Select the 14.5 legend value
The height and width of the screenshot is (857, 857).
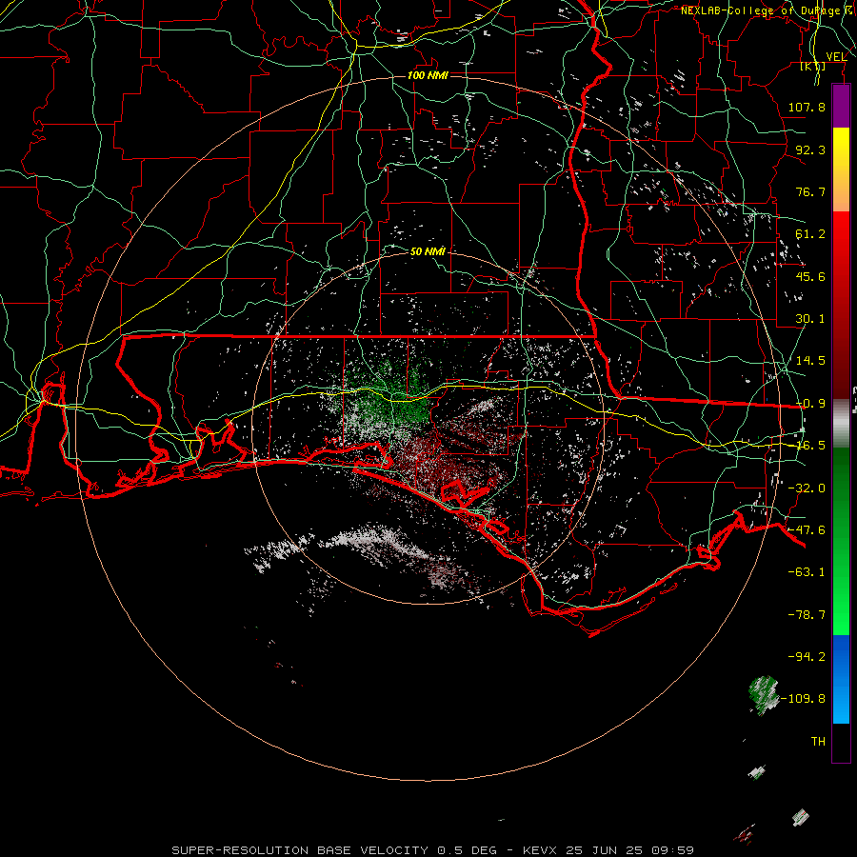810,361
